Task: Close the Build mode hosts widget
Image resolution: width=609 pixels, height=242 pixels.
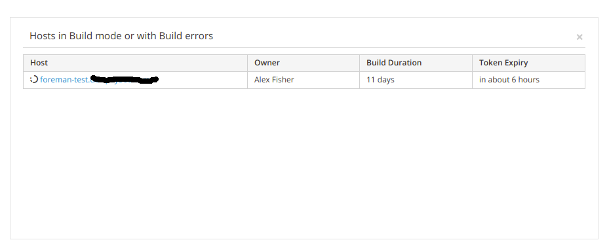Action: [x=580, y=37]
